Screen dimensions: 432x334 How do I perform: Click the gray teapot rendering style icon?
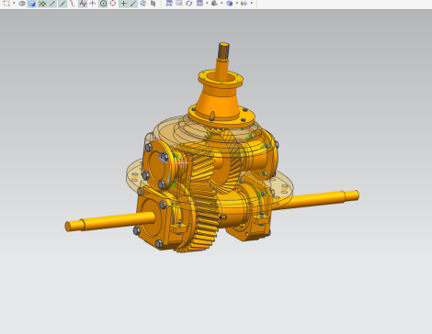[x=214, y=4]
